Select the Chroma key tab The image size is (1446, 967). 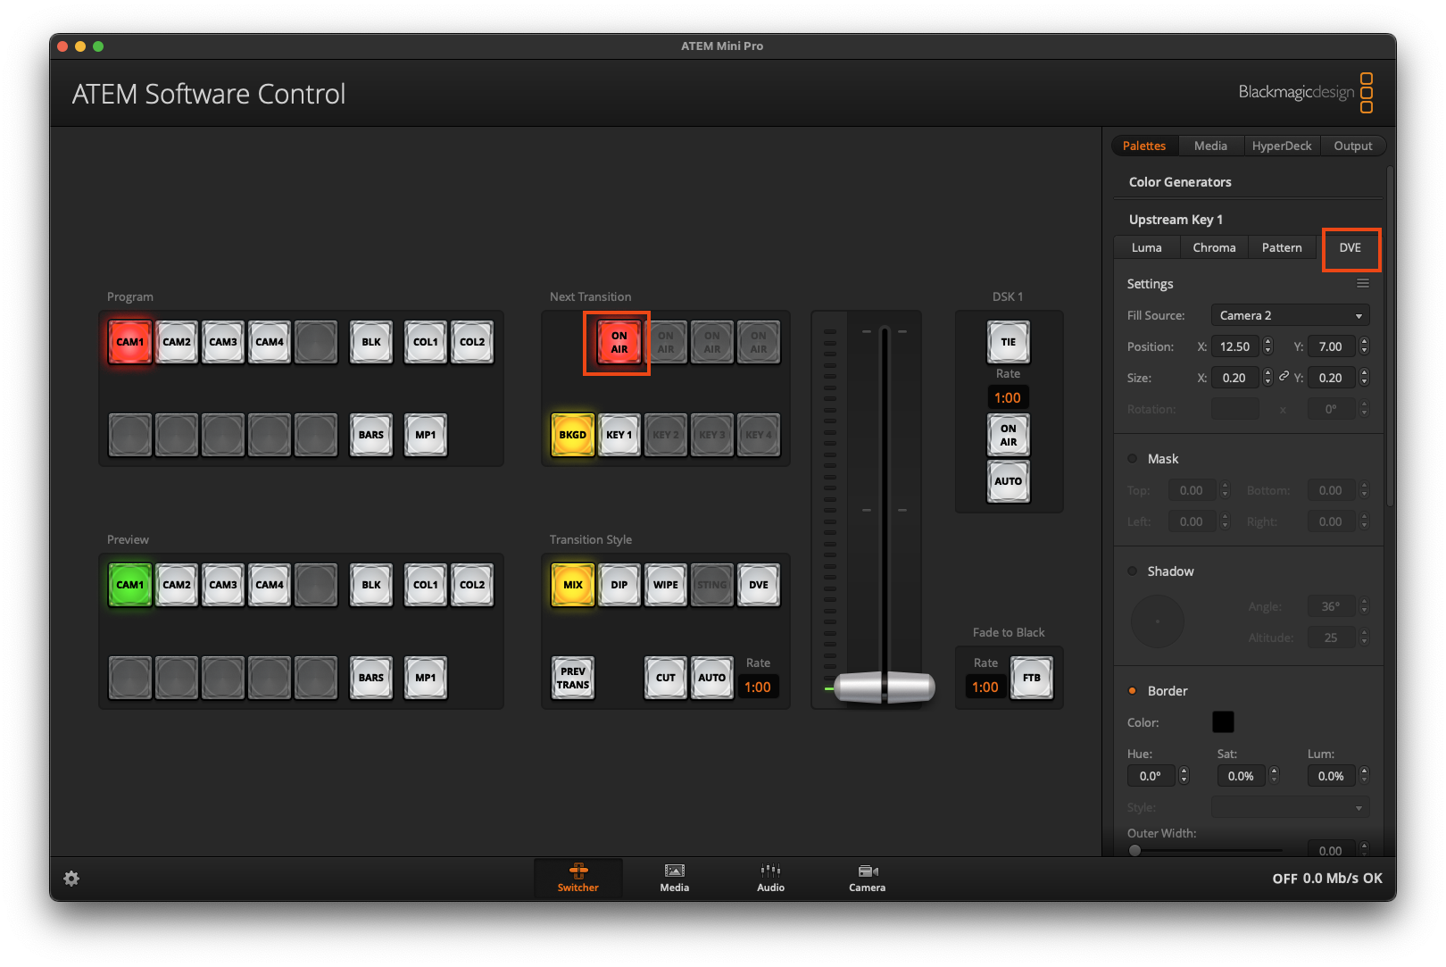point(1214,247)
